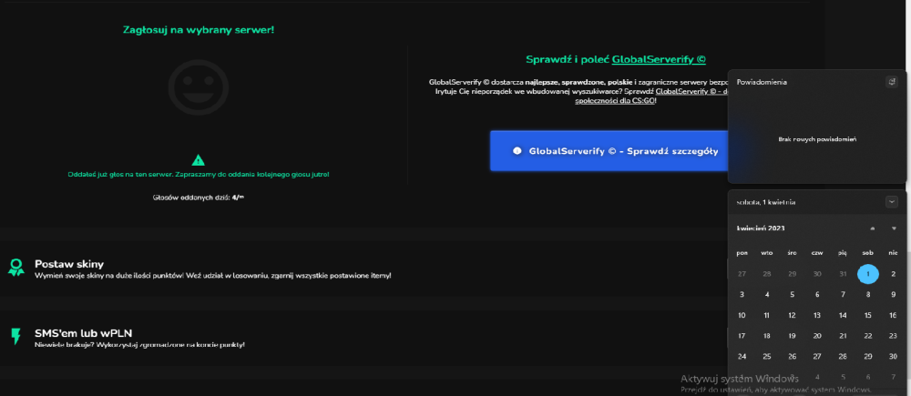Click the sobota, 1 kwietnia date header

[x=766, y=202]
